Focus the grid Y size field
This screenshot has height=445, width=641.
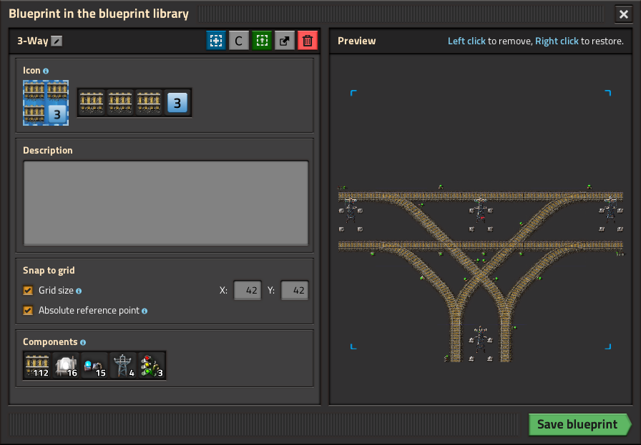tap(294, 290)
